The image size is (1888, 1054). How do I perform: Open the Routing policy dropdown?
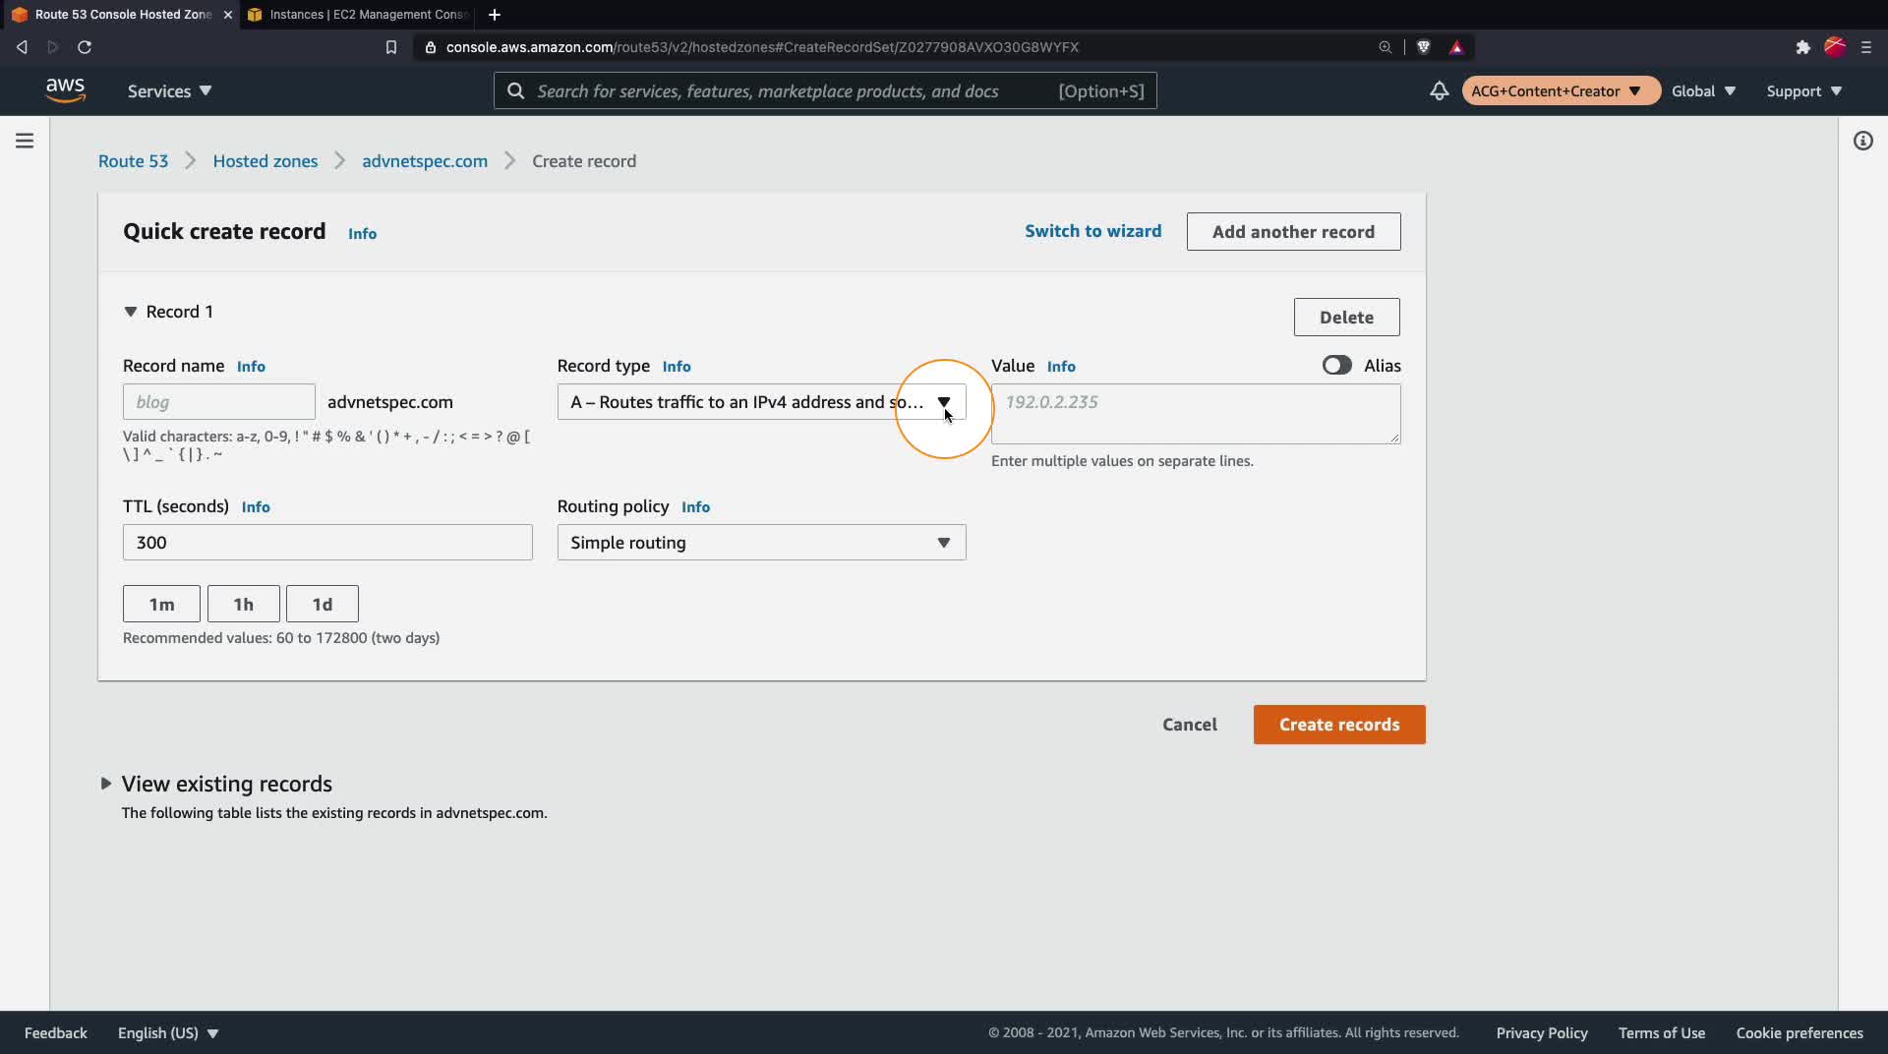coord(761,543)
